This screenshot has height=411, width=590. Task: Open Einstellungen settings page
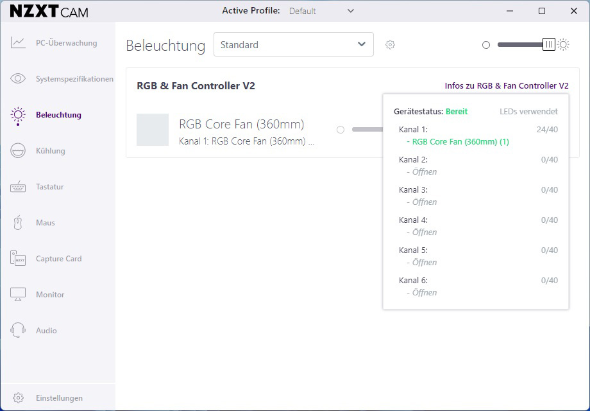coord(59,398)
